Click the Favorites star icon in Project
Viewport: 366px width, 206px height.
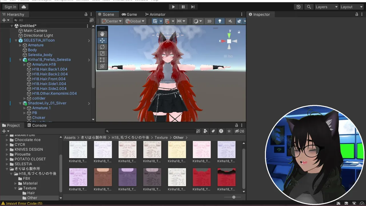[x=229, y=131]
